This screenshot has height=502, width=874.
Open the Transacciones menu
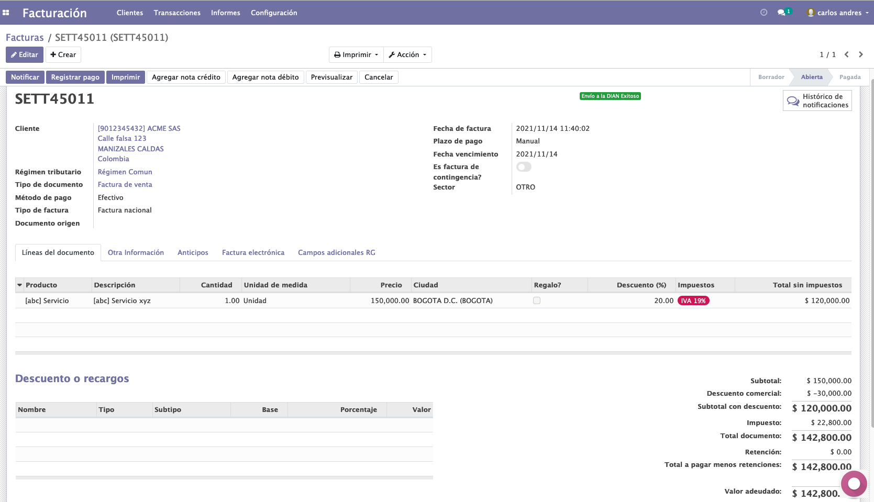click(x=177, y=13)
